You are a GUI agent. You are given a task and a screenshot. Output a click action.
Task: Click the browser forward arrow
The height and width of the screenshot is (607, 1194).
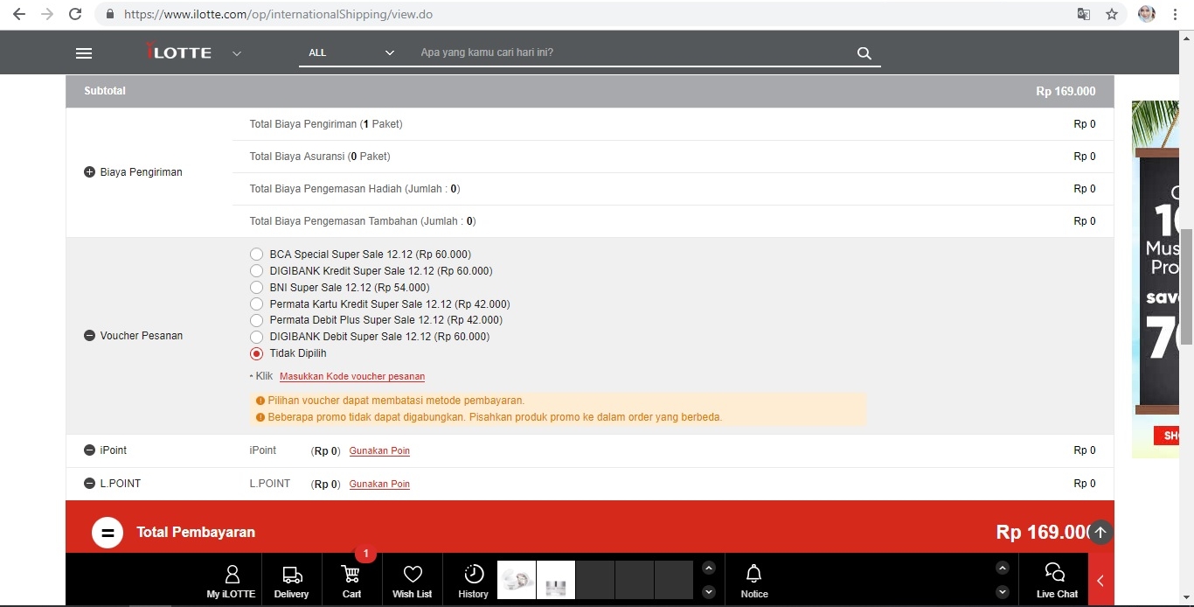pyautogui.click(x=47, y=14)
